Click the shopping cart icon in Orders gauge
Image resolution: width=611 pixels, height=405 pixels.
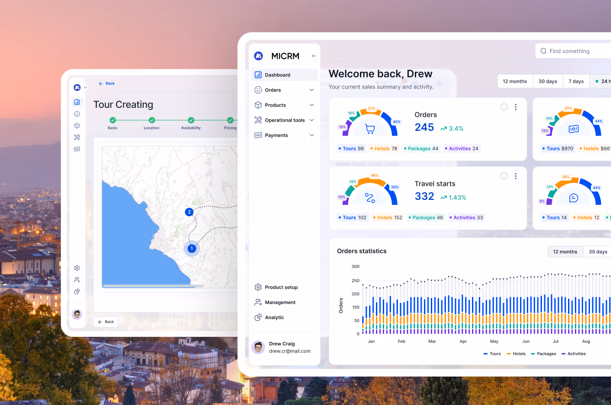[x=370, y=129]
